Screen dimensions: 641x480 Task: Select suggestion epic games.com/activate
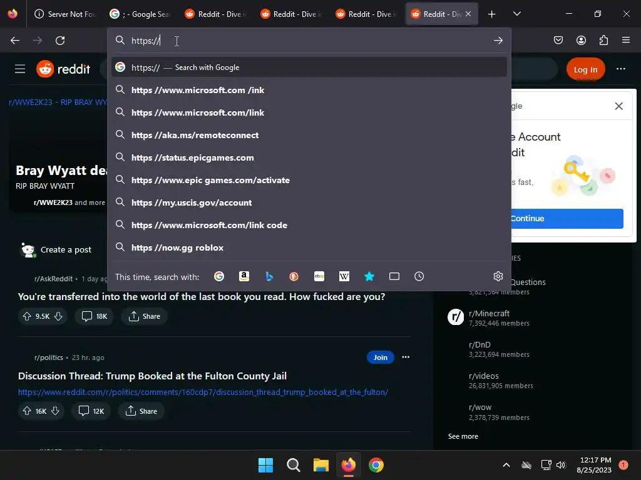coord(309,180)
